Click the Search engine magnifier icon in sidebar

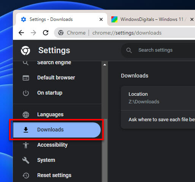pyautogui.click(x=26, y=63)
